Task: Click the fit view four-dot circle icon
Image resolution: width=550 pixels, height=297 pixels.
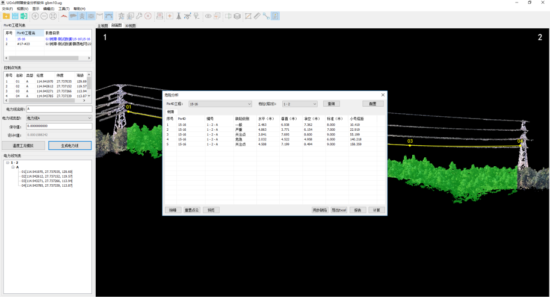Action: 53,16
